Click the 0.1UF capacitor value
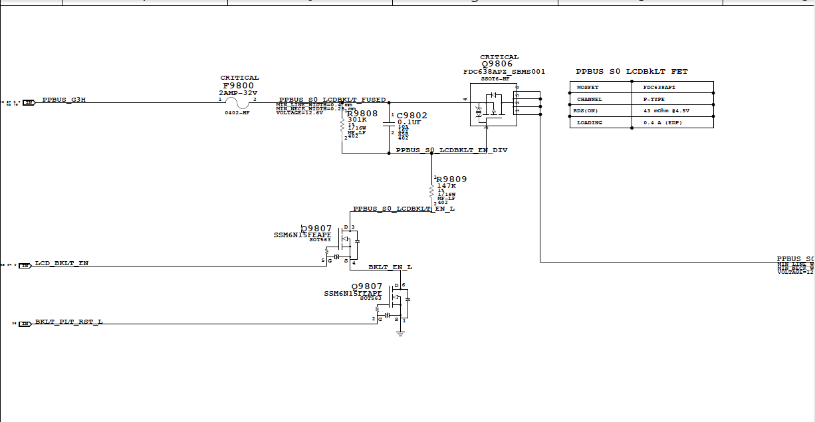 click(x=409, y=122)
